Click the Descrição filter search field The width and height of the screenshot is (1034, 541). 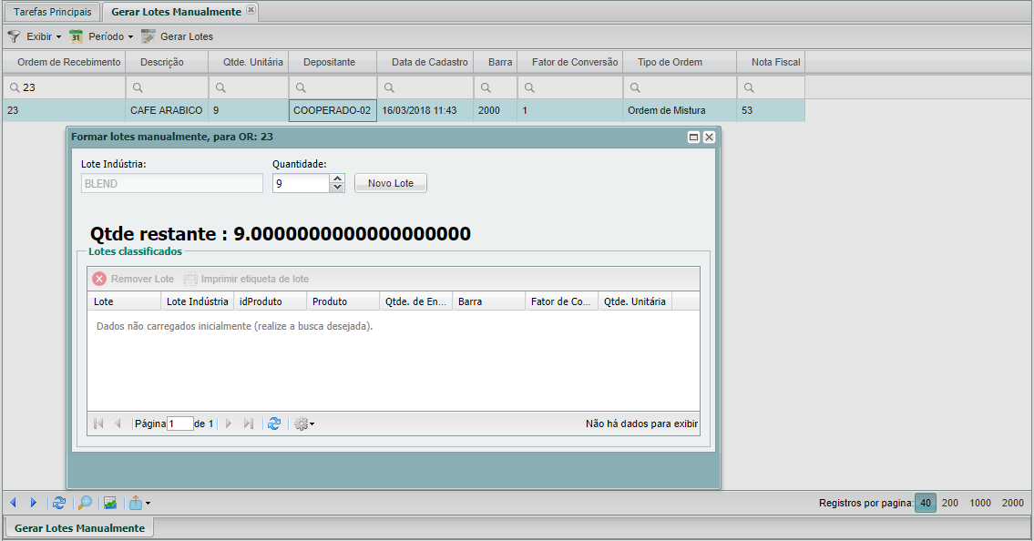tap(167, 87)
